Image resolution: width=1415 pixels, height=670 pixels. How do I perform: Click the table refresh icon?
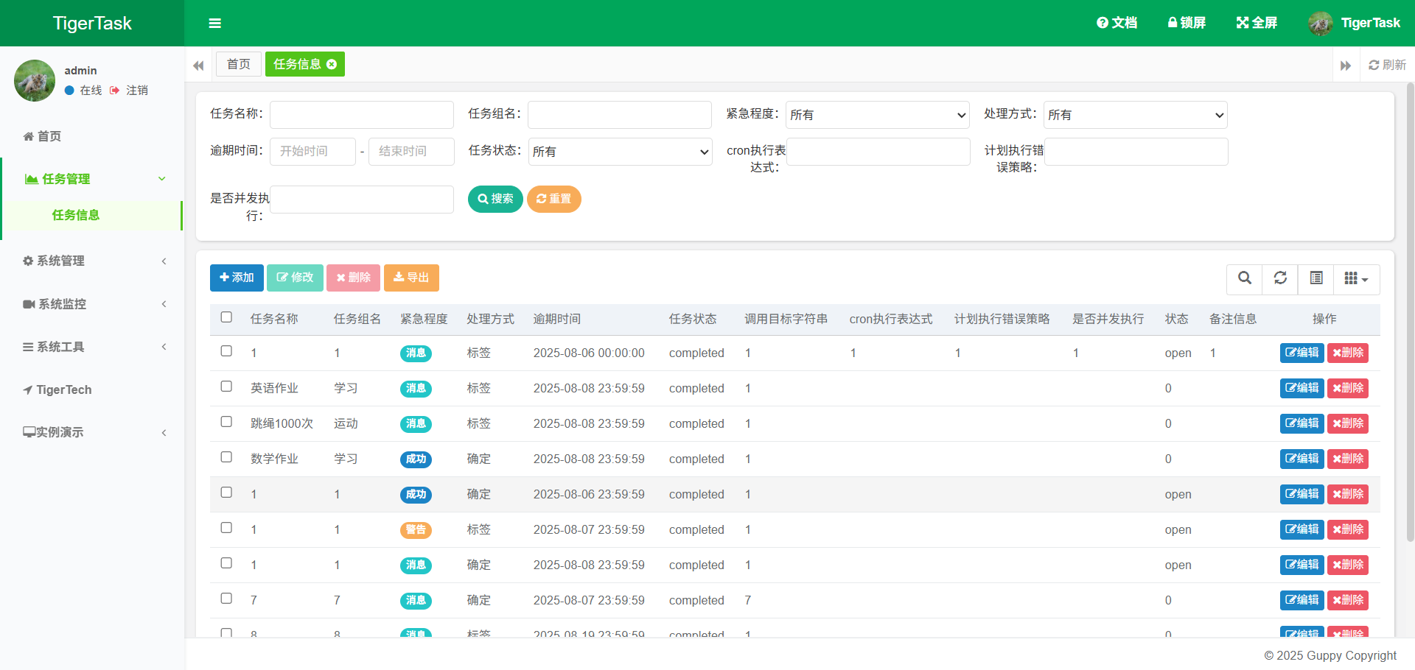(1280, 278)
